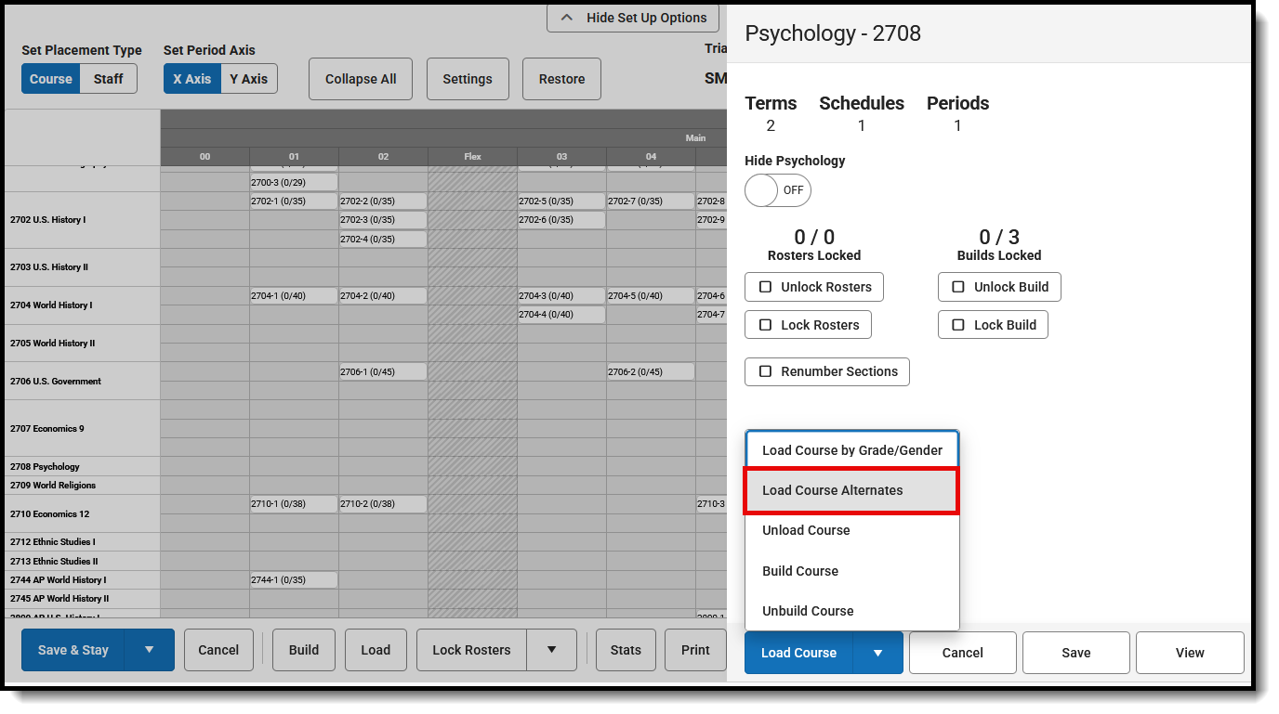
Task: Turn on the Hide Psychology switch
Action: [777, 190]
